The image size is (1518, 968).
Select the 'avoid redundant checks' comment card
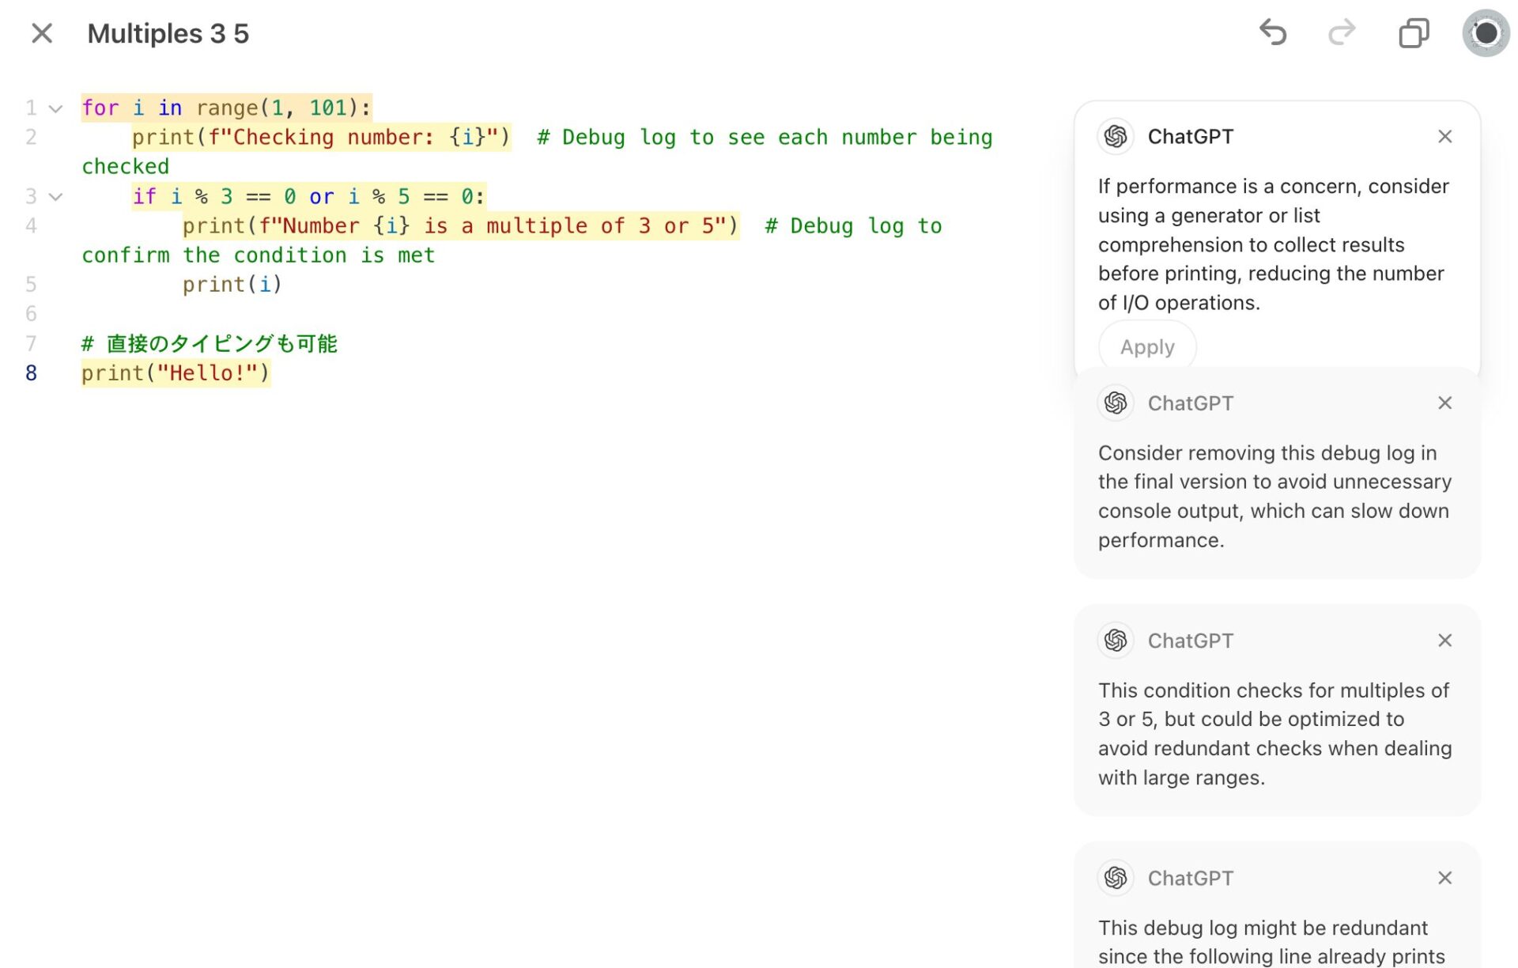[x=1274, y=734]
